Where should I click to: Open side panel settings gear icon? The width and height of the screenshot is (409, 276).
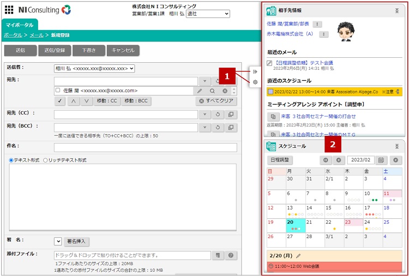255,82
